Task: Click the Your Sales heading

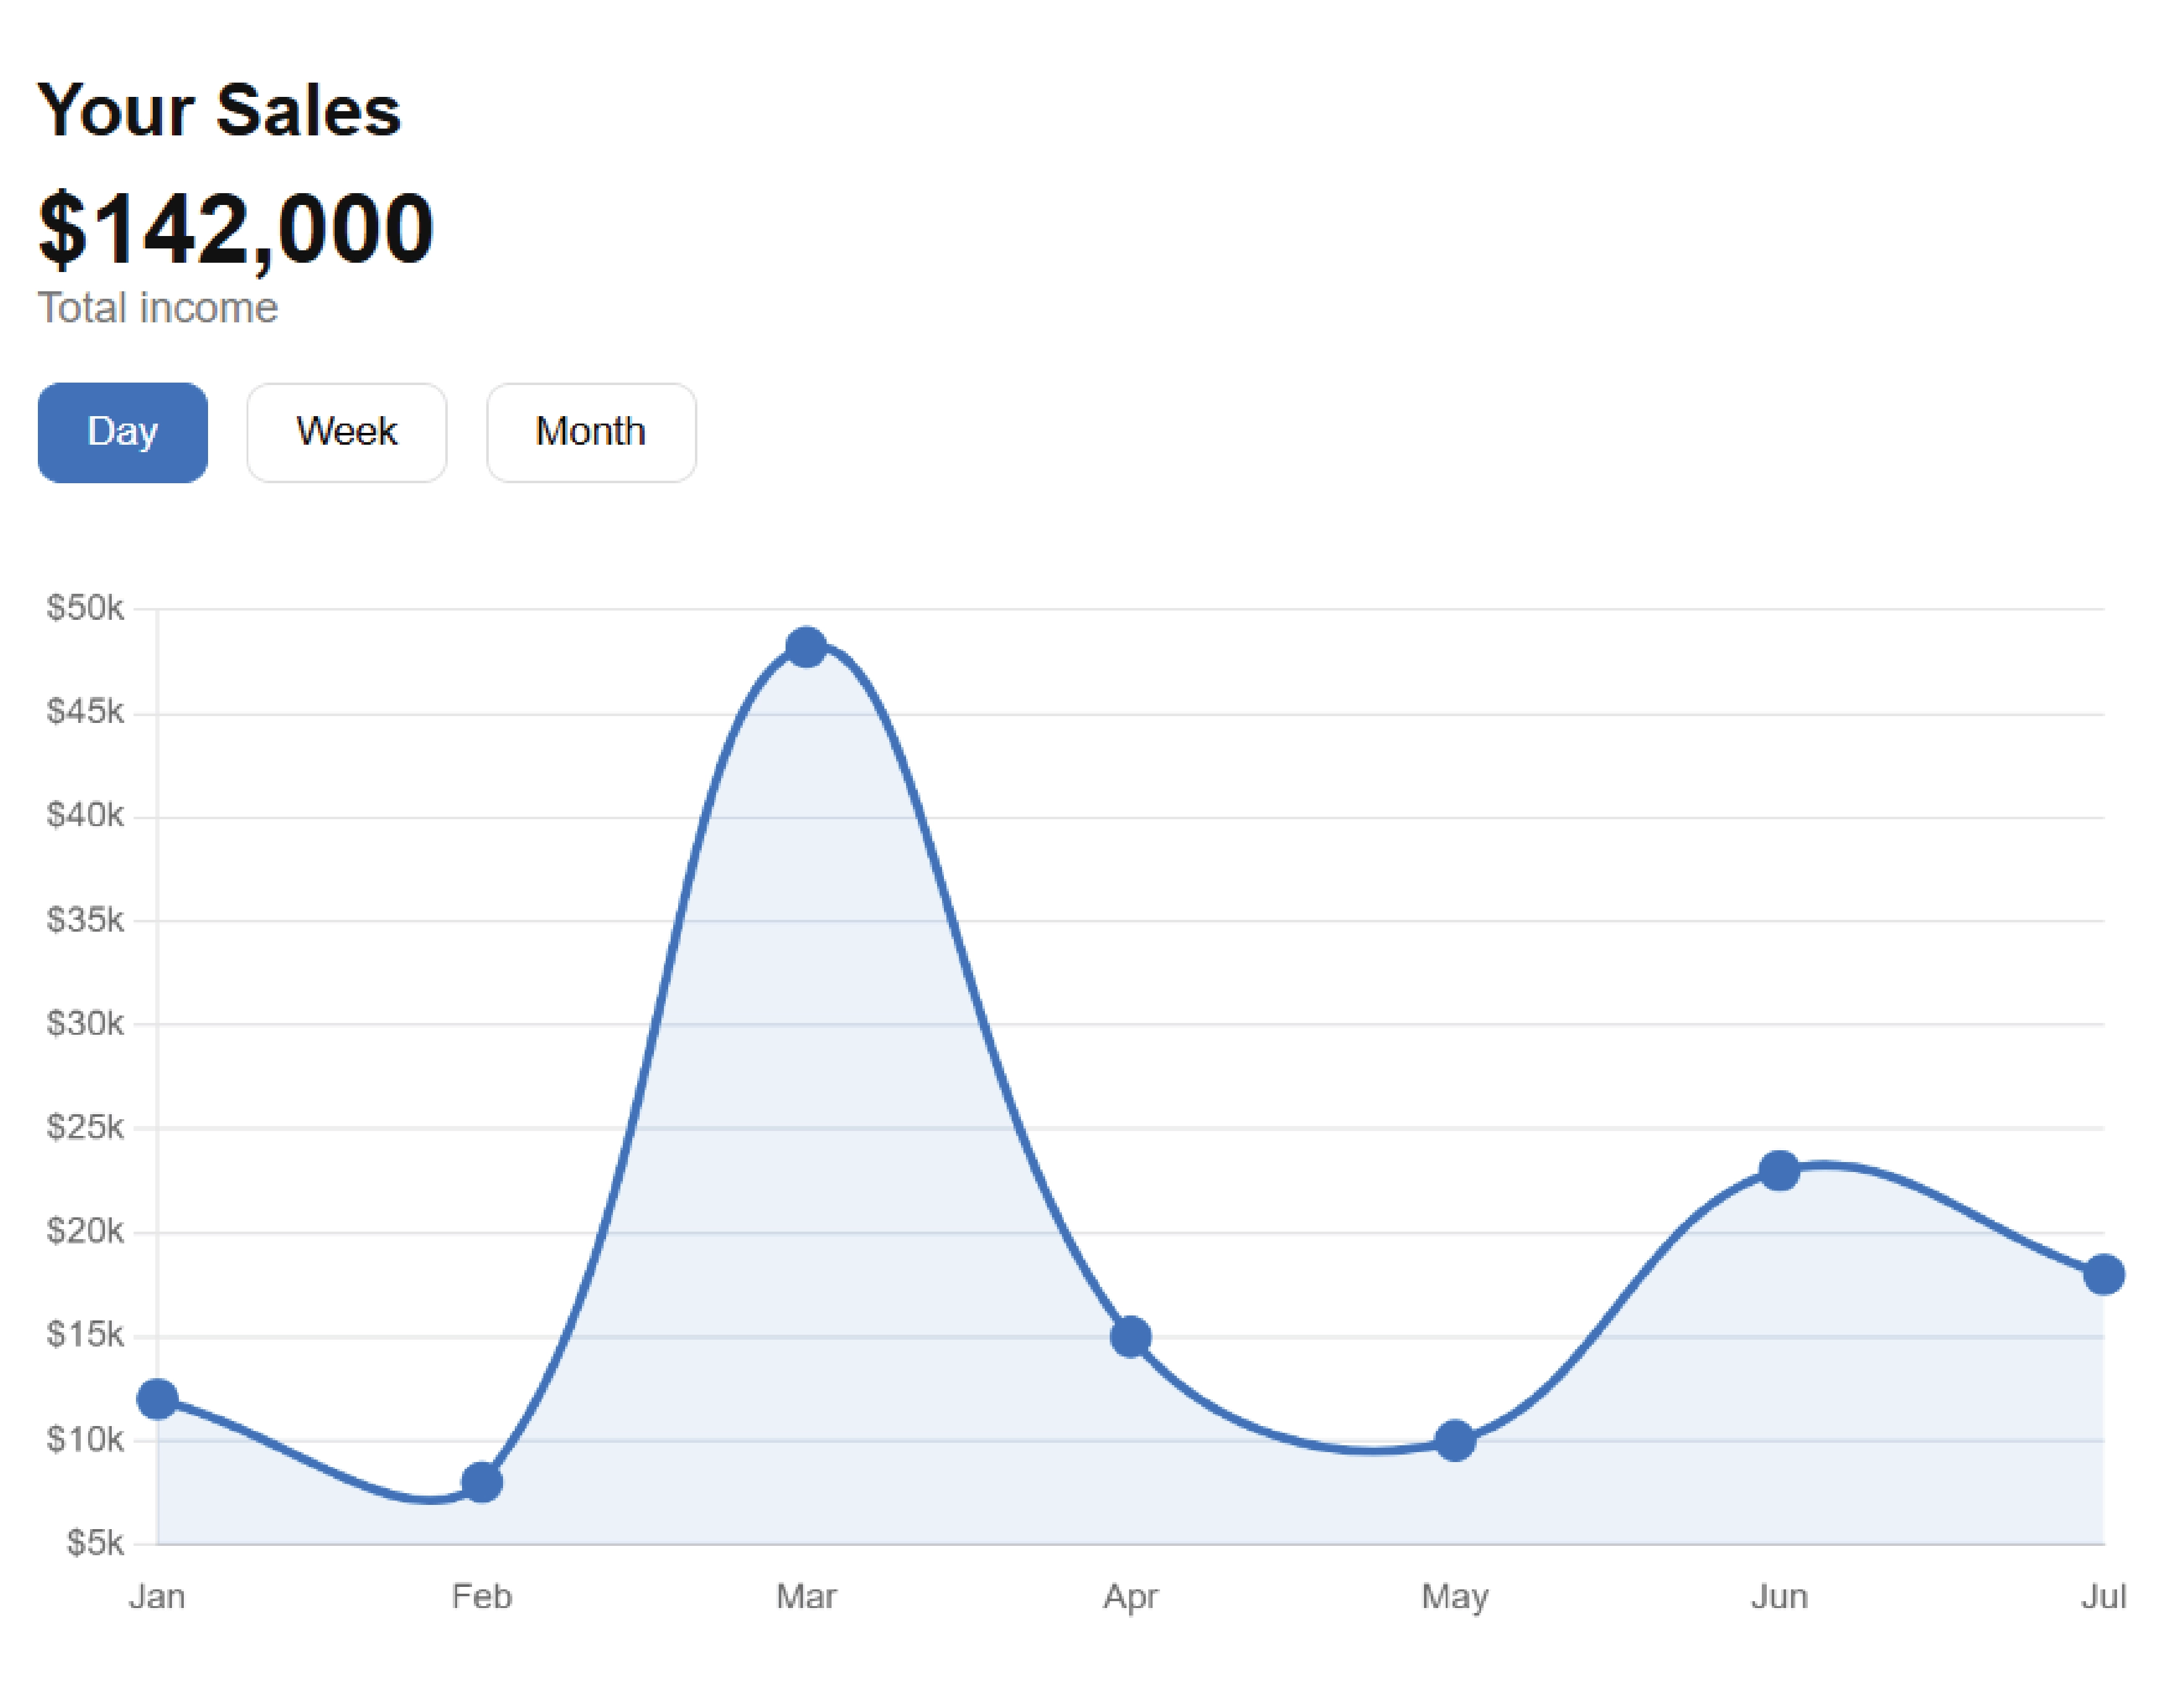Action: [219, 110]
